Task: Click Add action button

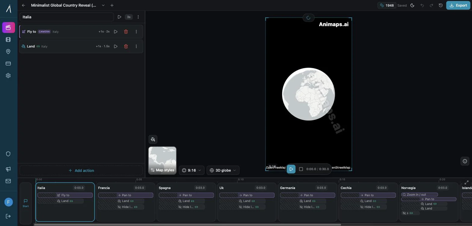Action: pyautogui.click(x=81, y=170)
